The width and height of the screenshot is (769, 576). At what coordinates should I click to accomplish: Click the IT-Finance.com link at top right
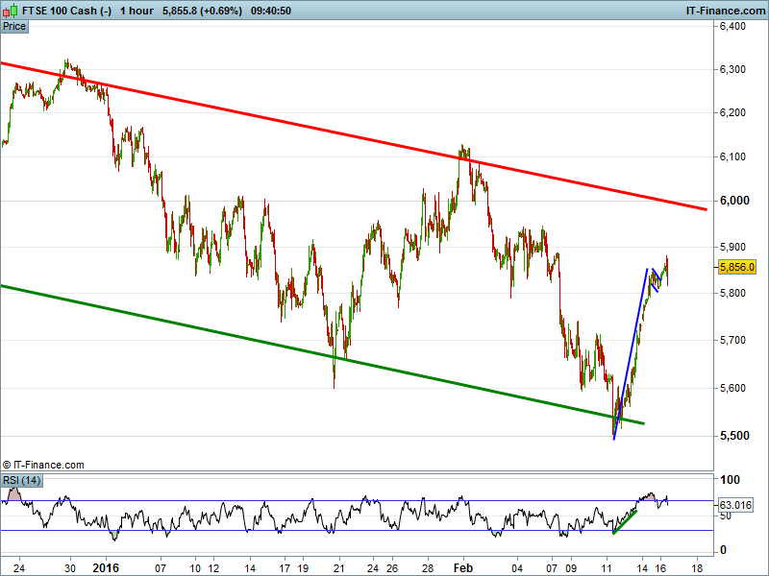[x=725, y=9]
